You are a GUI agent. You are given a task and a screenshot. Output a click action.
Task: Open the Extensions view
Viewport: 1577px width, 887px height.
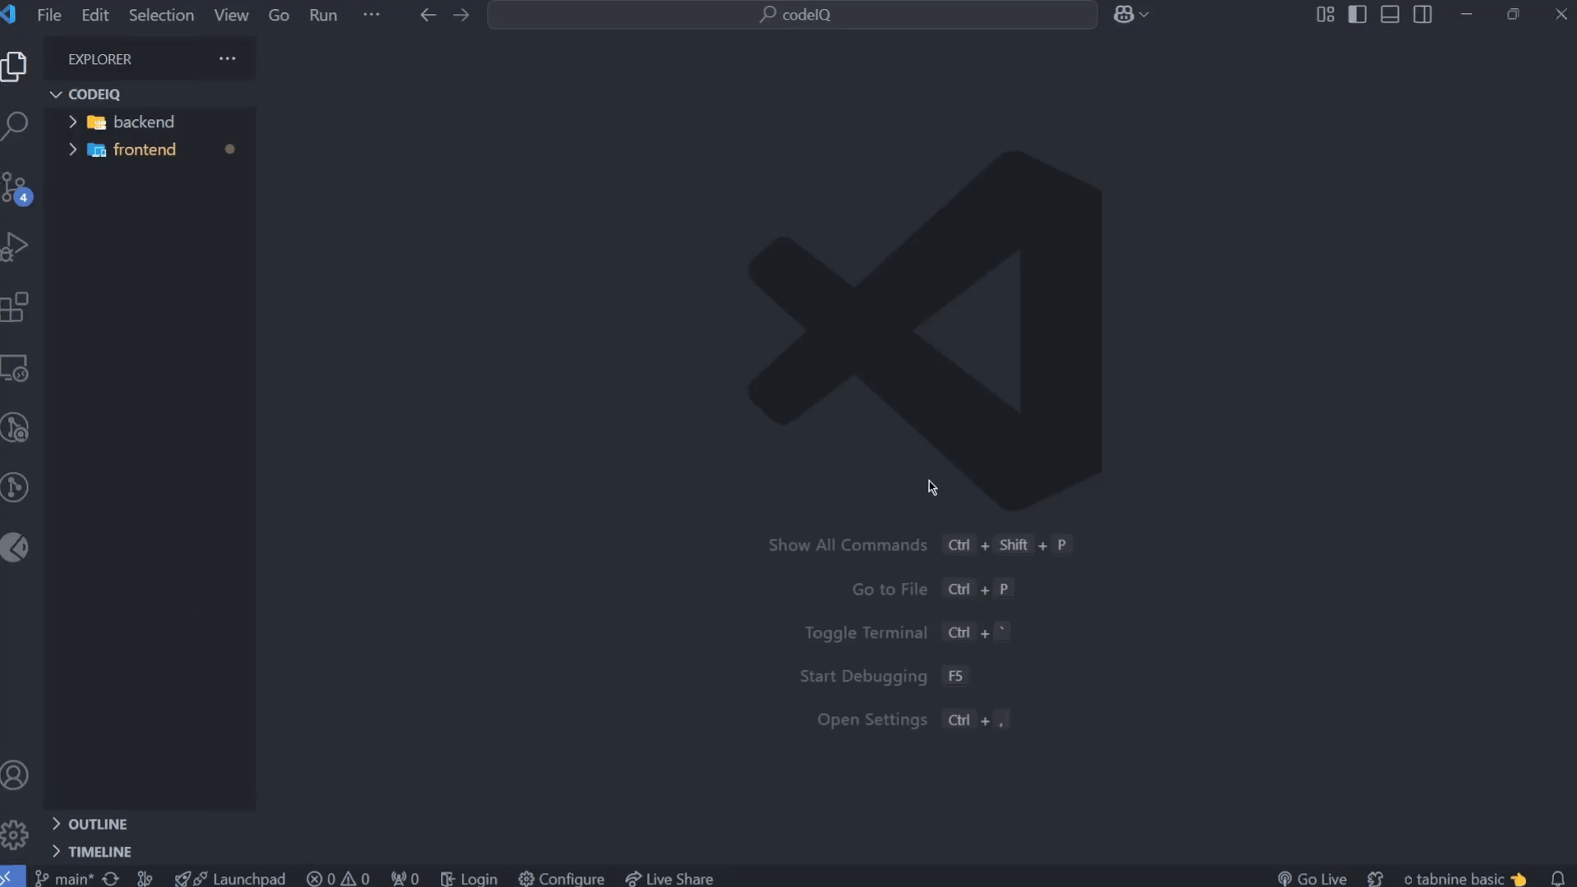pyautogui.click(x=15, y=307)
